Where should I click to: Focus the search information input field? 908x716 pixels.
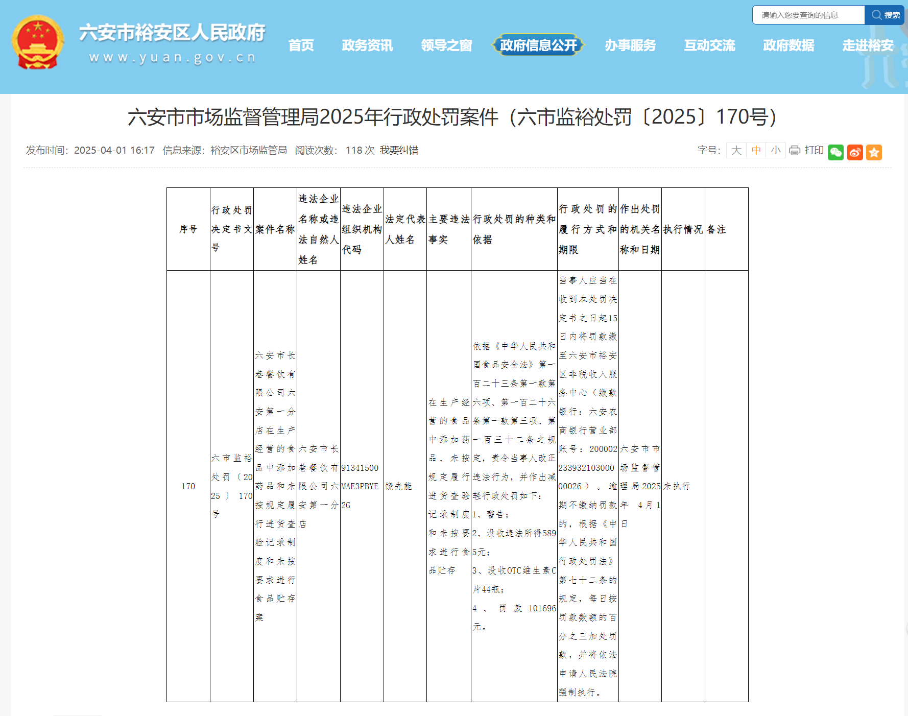[x=808, y=15]
